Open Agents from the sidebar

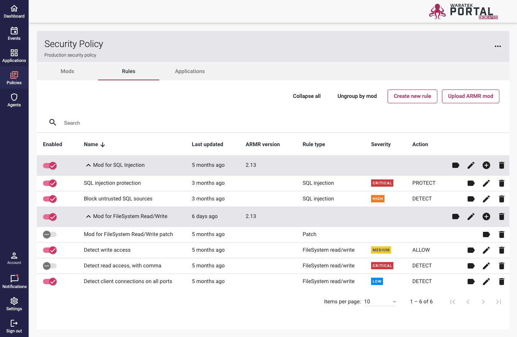[x=14, y=100]
